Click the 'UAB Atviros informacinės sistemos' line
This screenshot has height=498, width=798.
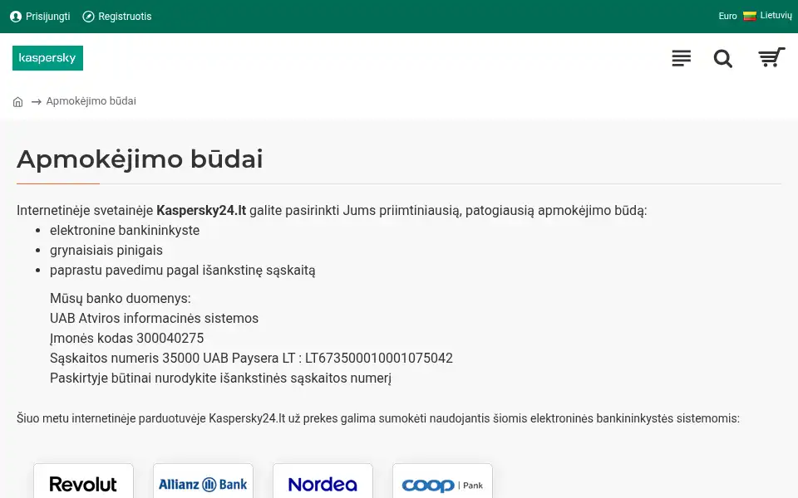coord(155,318)
